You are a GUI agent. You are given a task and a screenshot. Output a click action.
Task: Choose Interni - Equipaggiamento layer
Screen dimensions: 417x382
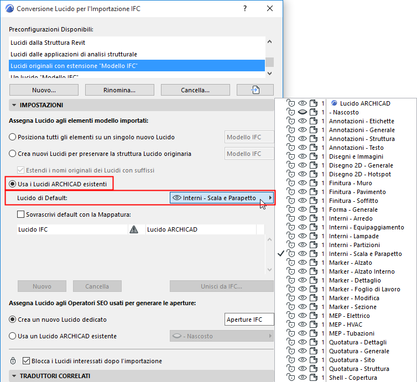coord(367,227)
